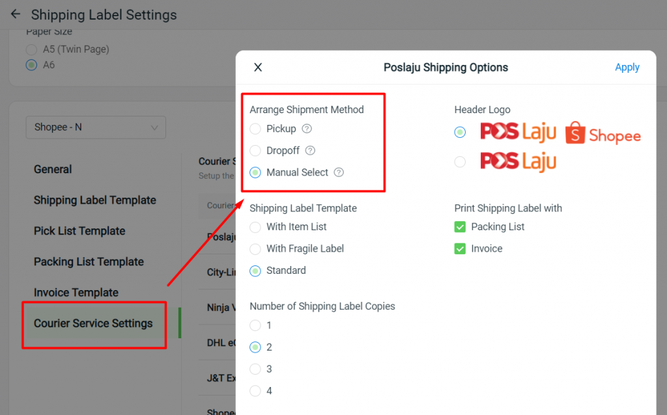Set shipping label copies to 3

click(255, 369)
